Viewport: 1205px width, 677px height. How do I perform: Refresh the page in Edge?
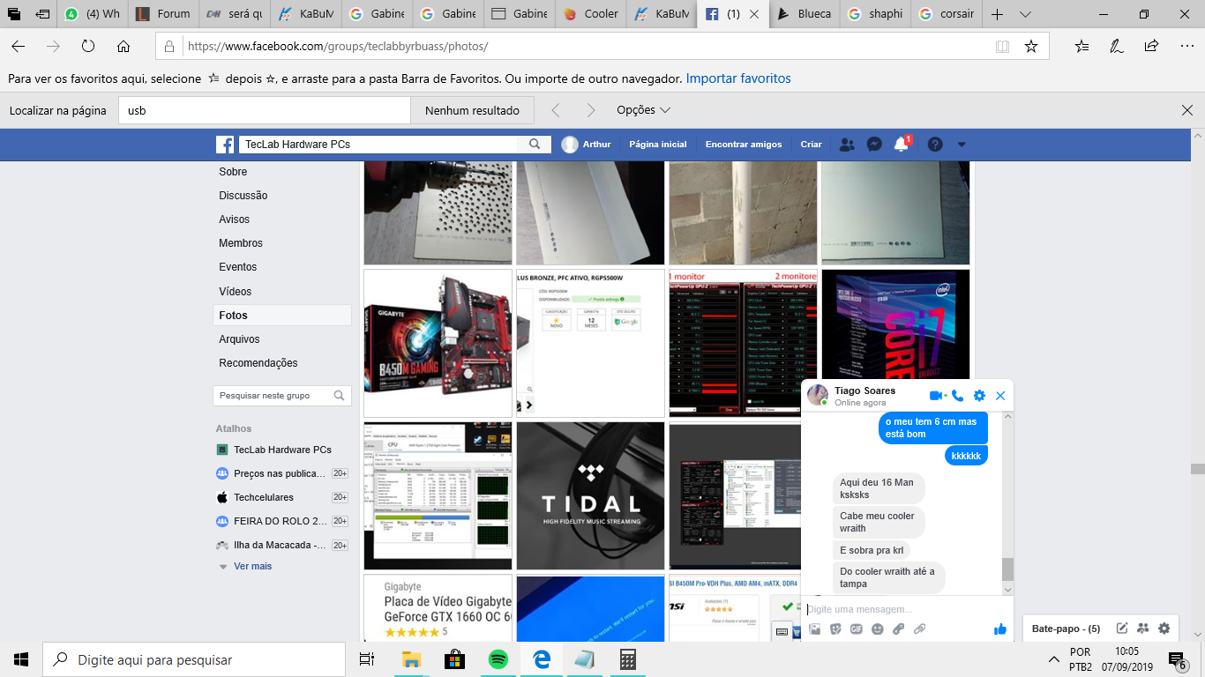click(88, 47)
